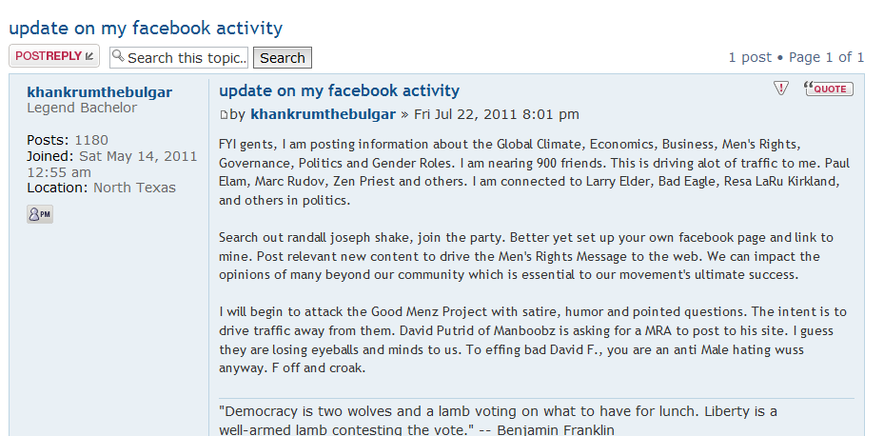Open private message via PM icon
Screen dimensions: 884x436
[x=40, y=214]
